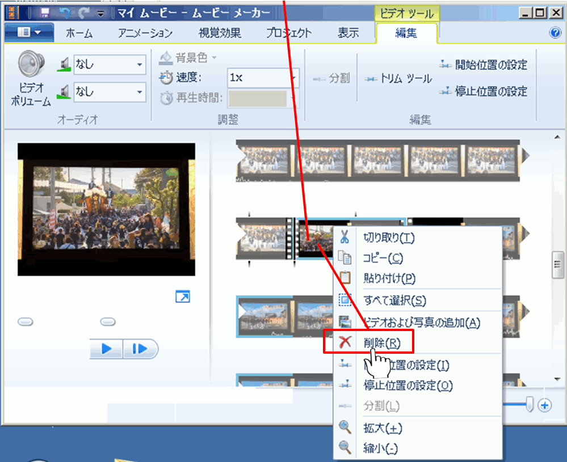Open the fade-in dropdown showing なし

110,65
